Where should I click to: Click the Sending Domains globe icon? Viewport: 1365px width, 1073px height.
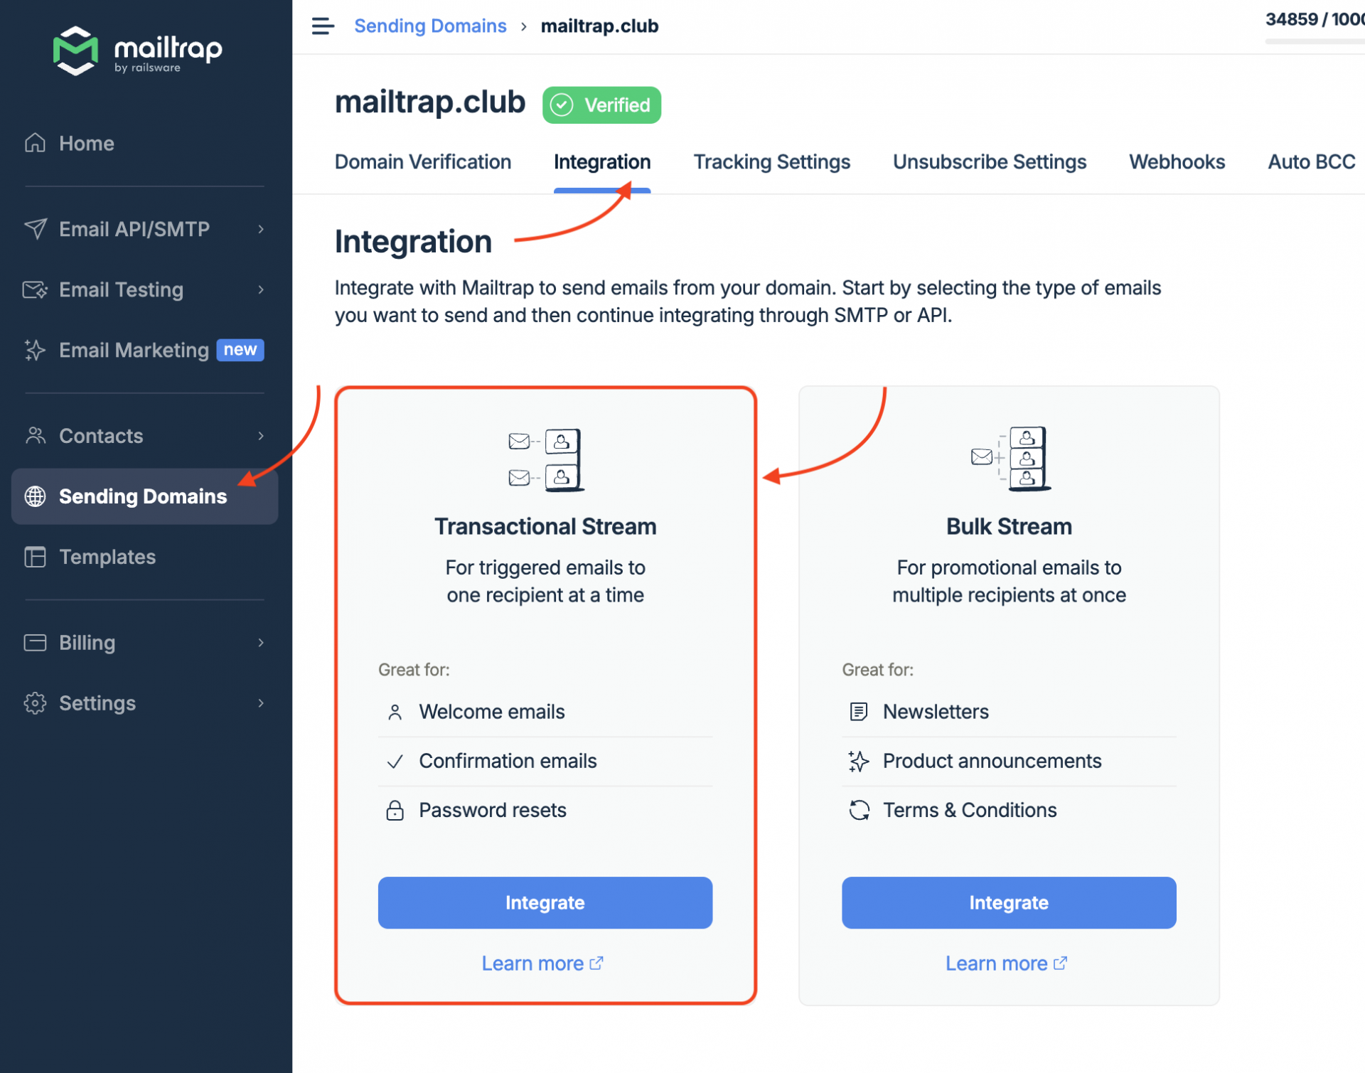pyautogui.click(x=34, y=496)
